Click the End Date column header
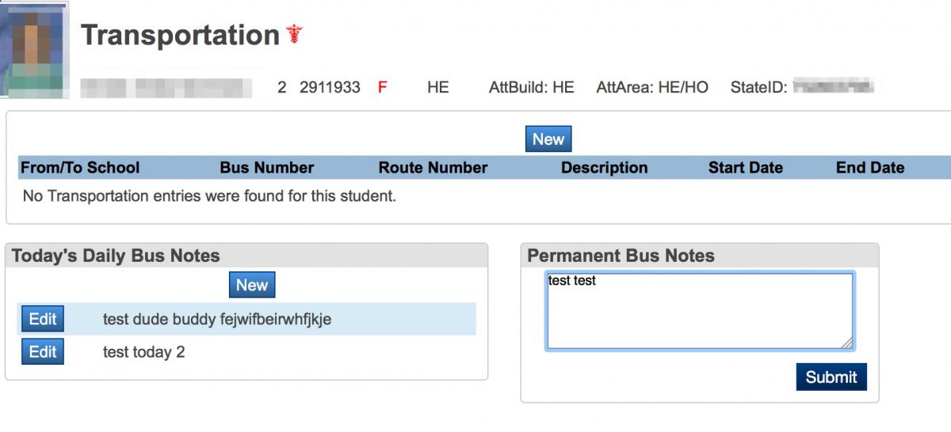 pyautogui.click(x=870, y=168)
